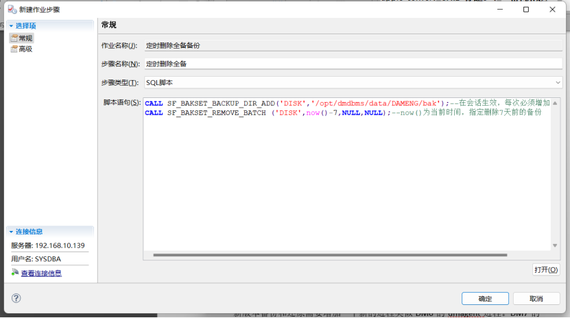Image resolution: width=570 pixels, height=318 pixels.
Task: Click the help question mark icon
Action: pos(16,298)
